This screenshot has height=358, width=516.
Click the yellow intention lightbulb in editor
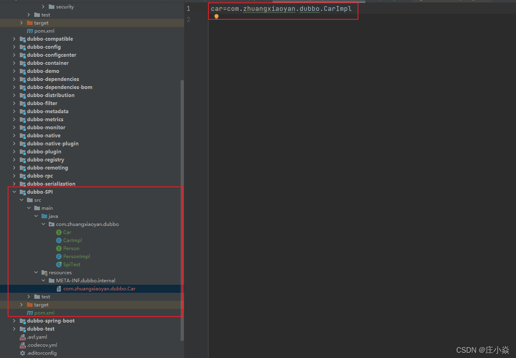[216, 17]
